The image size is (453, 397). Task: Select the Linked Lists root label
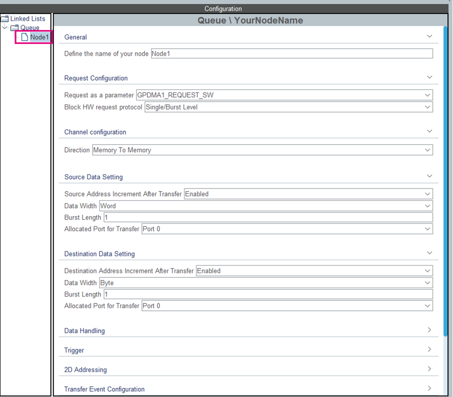[x=28, y=19]
